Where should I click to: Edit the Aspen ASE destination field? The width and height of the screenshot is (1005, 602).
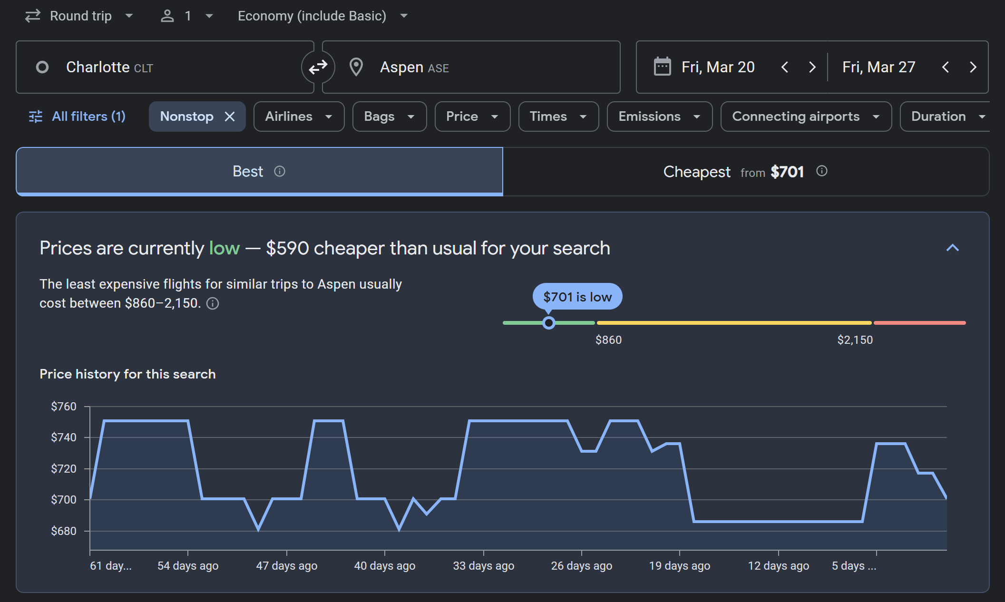[471, 67]
